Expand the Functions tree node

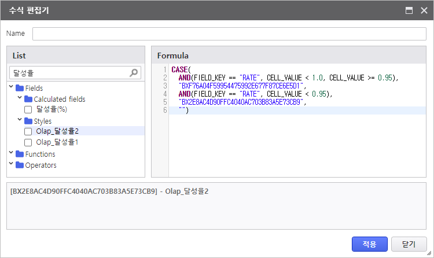pyautogui.click(x=12, y=154)
